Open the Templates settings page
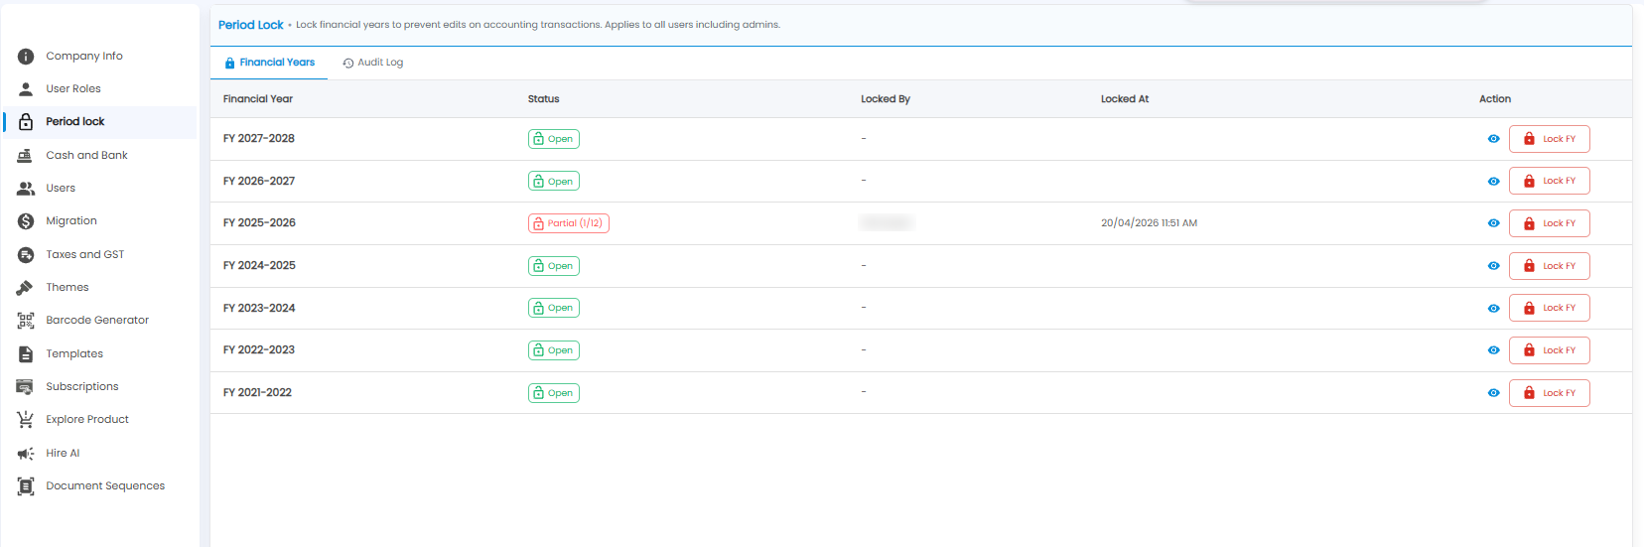The height and width of the screenshot is (547, 1644). coord(74,354)
